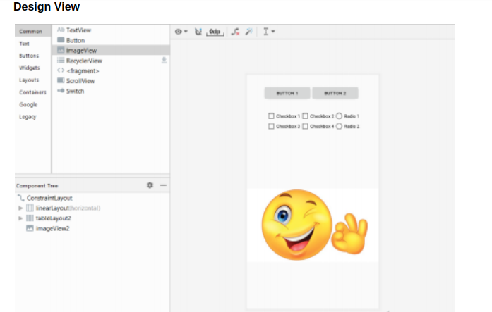Clear all constraints icon
Image resolution: width=492 pixels, height=312 pixels.
235,32
